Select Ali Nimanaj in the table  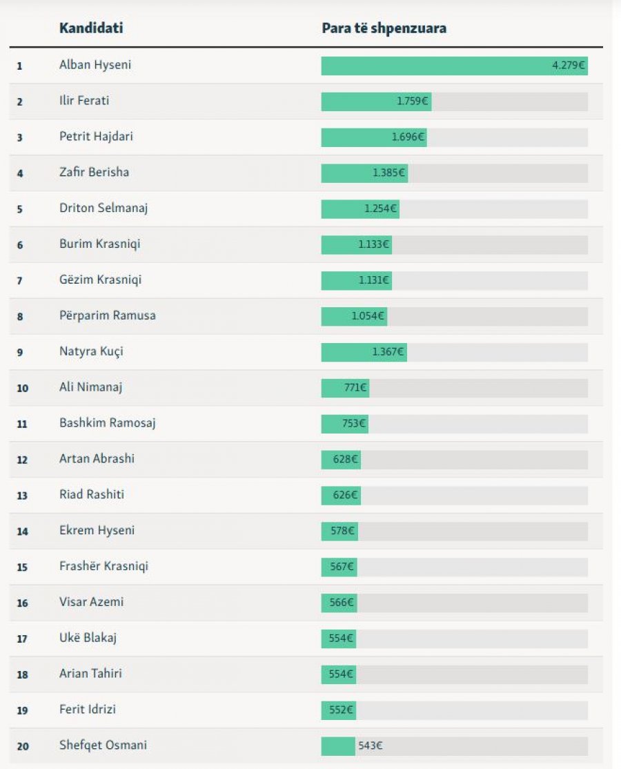click(90, 387)
